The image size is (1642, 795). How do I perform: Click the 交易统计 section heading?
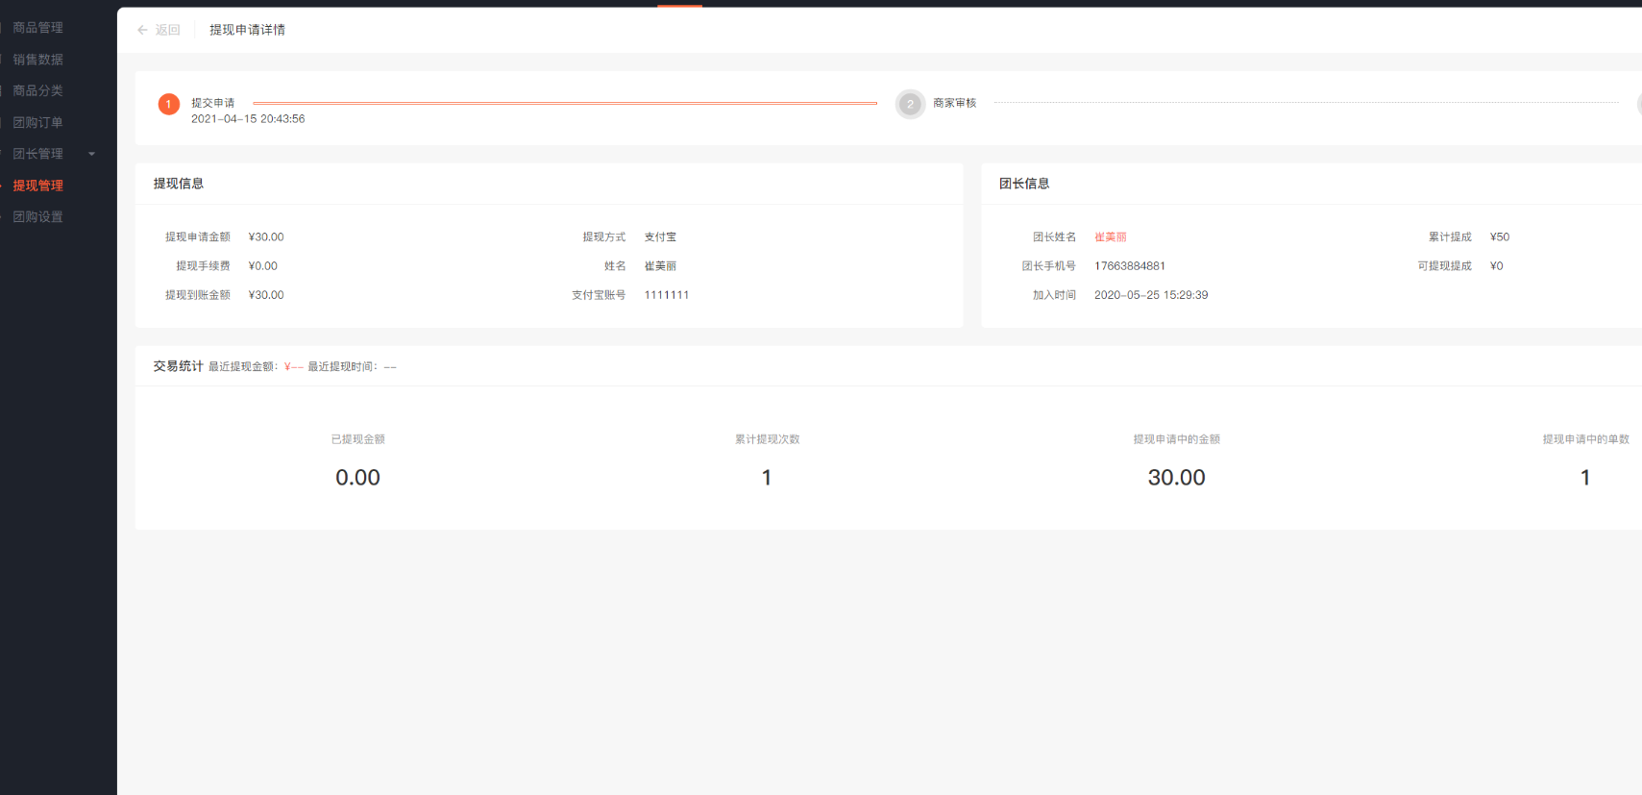pos(178,366)
